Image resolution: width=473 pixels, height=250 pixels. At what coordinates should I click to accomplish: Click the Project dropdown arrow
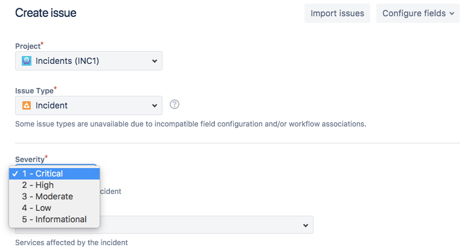coord(155,61)
